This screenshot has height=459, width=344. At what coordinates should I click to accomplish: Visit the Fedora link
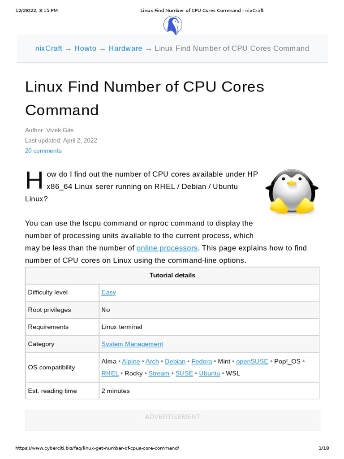click(x=202, y=361)
